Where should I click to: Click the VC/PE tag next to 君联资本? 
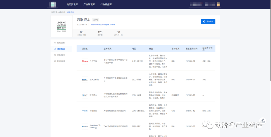[x=95, y=20]
